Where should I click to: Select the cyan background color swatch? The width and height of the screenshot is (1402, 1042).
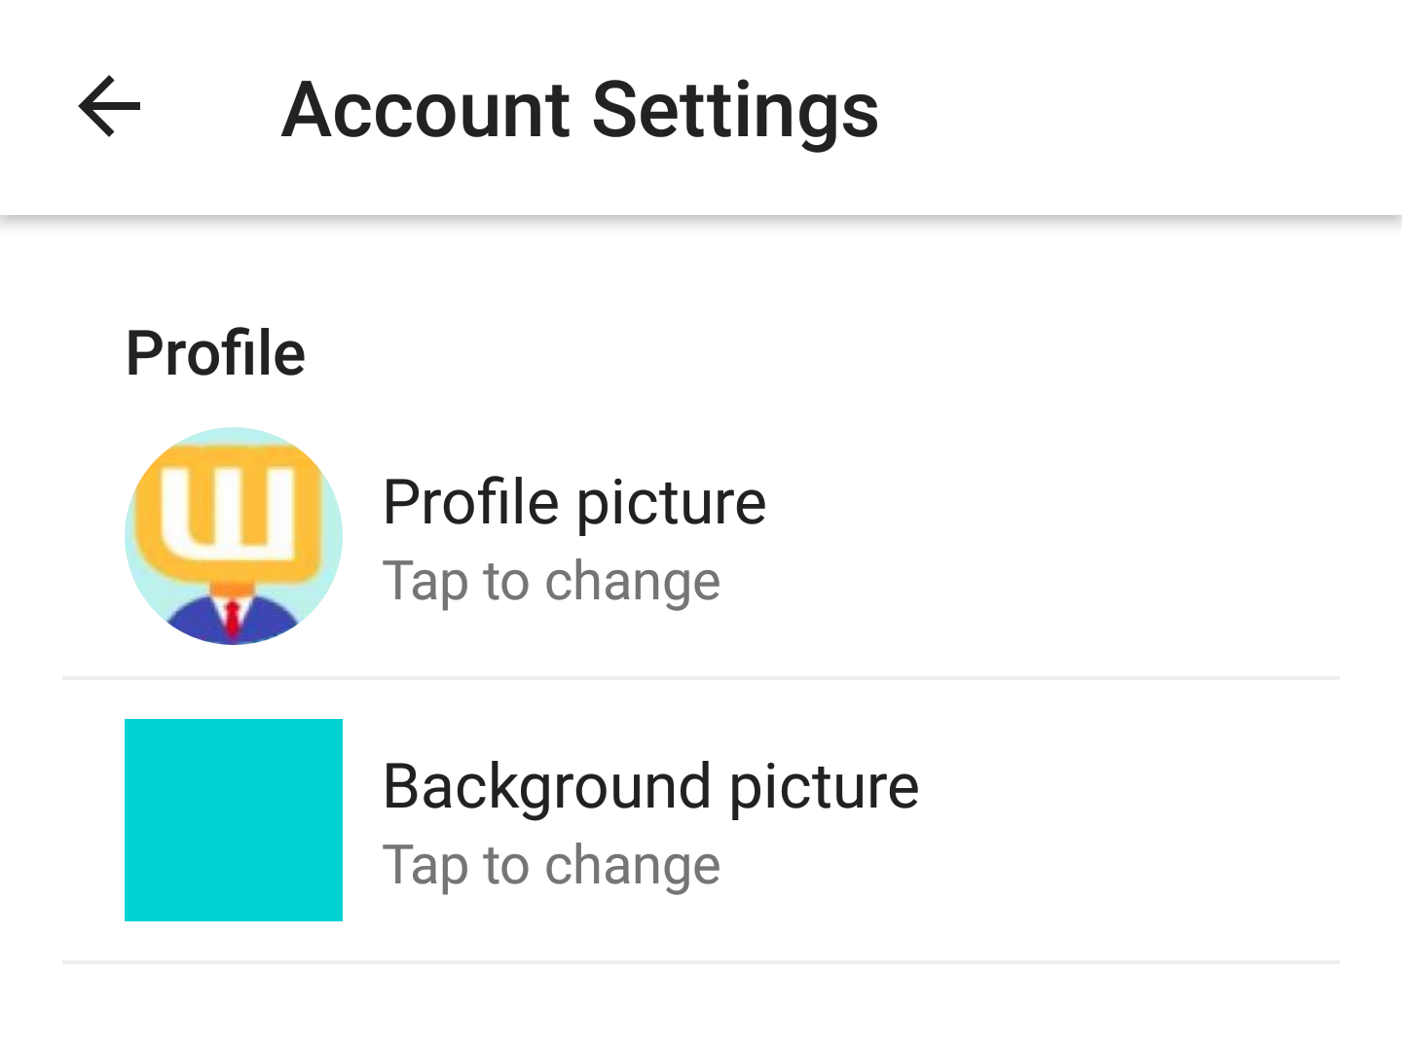click(234, 820)
